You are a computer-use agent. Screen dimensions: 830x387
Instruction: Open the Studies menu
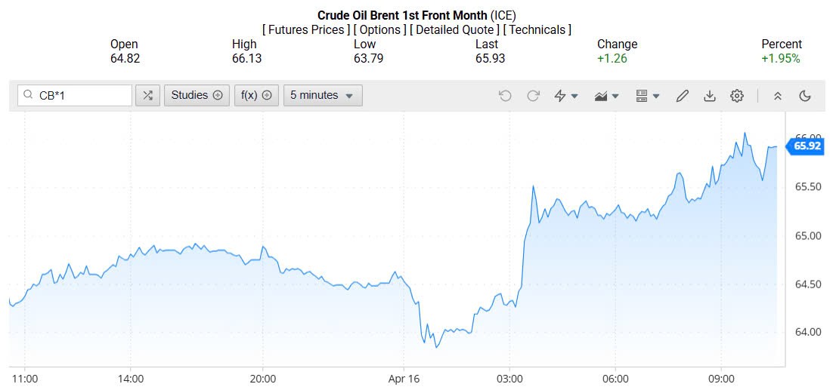pos(197,96)
